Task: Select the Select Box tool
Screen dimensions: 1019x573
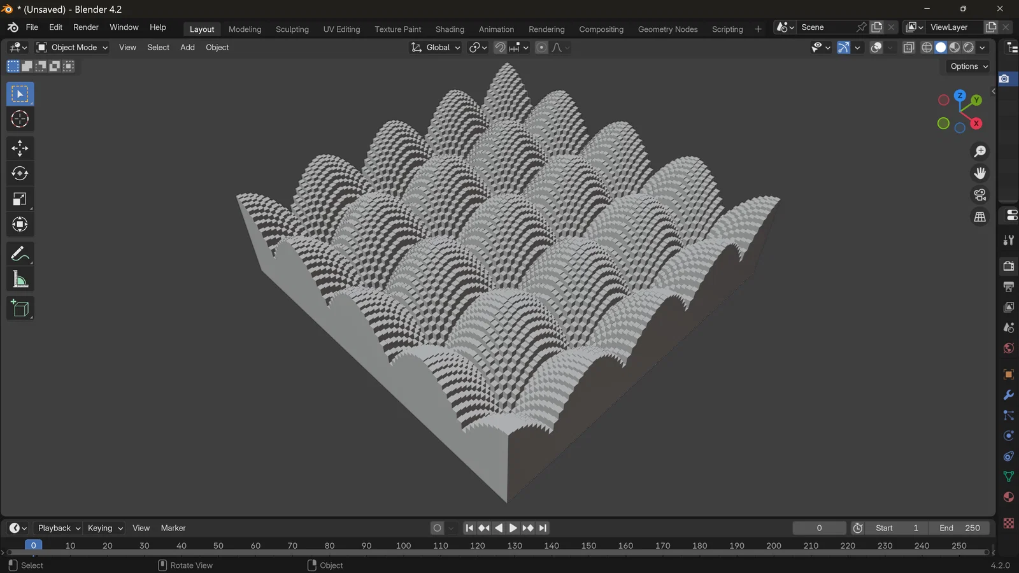Action: coord(20,94)
